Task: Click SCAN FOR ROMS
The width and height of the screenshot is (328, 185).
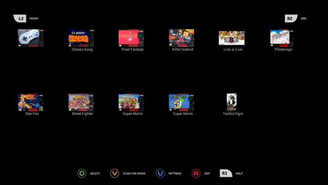Action: coord(134,173)
